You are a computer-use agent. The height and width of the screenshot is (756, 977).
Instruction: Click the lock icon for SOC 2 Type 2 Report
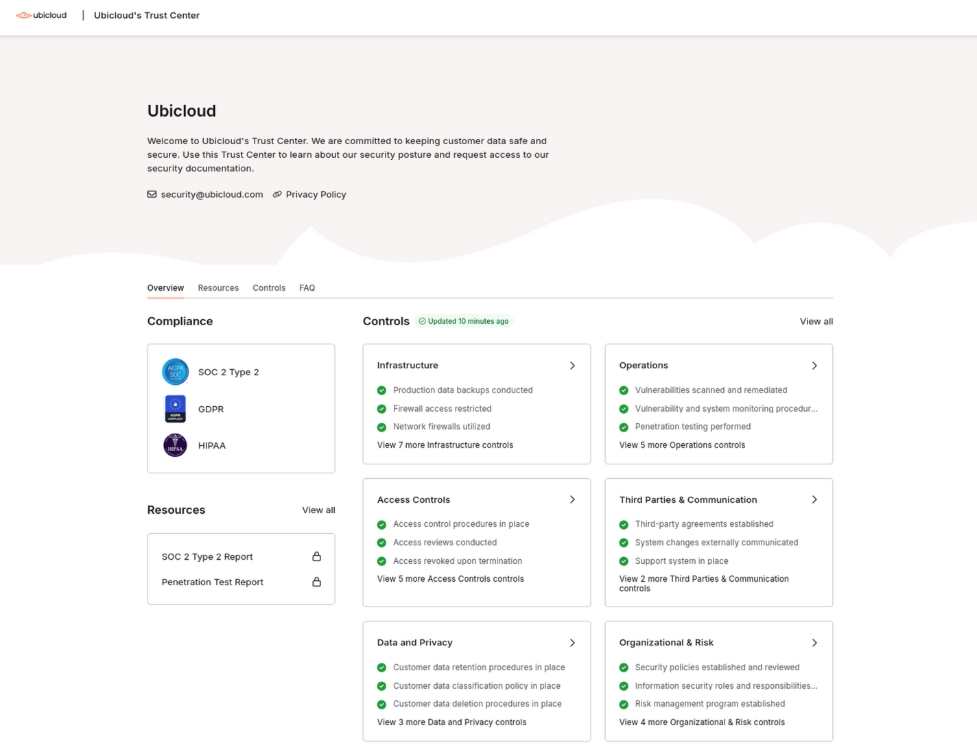pyautogui.click(x=316, y=556)
